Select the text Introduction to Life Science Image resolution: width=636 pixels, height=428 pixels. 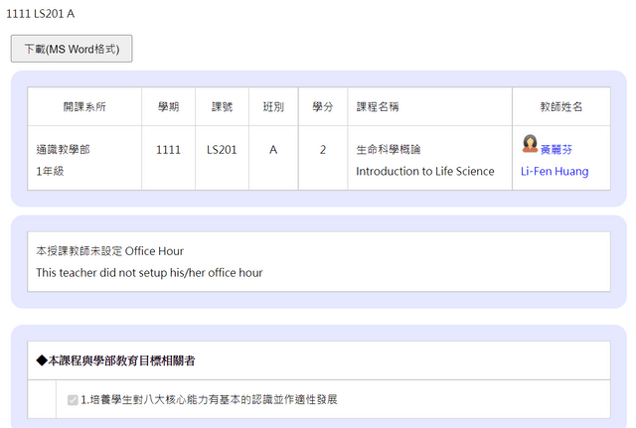425,172
